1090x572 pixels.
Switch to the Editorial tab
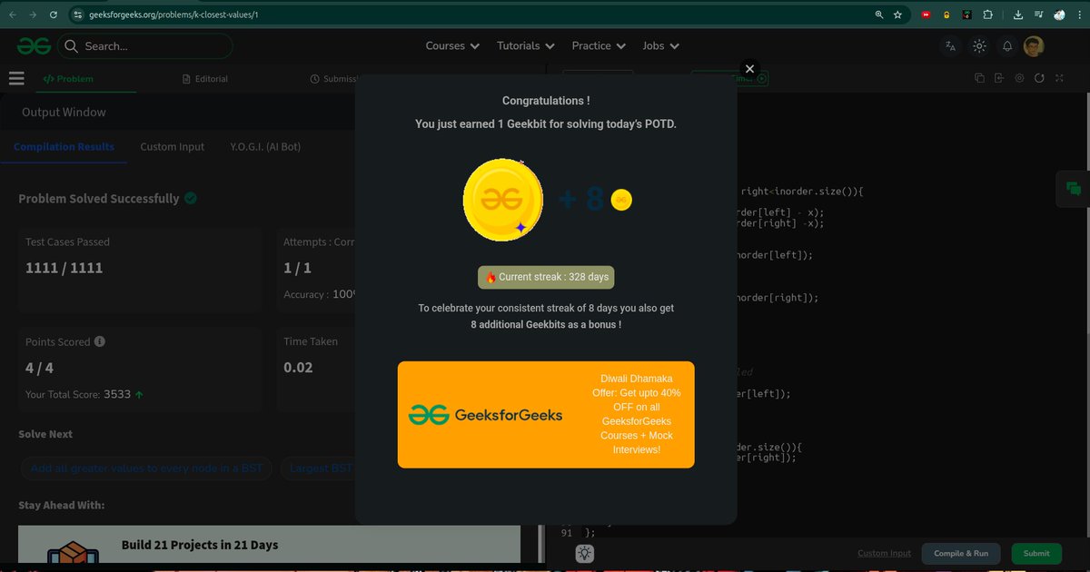tap(205, 79)
